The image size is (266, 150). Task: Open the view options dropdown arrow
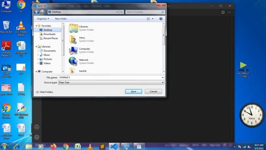tap(153, 19)
